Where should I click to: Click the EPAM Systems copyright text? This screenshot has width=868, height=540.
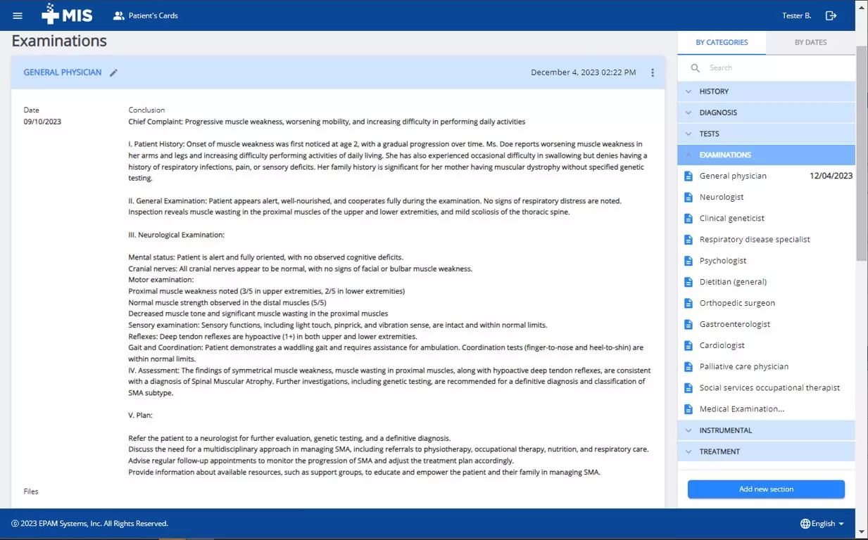pyautogui.click(x=89, y=524)
